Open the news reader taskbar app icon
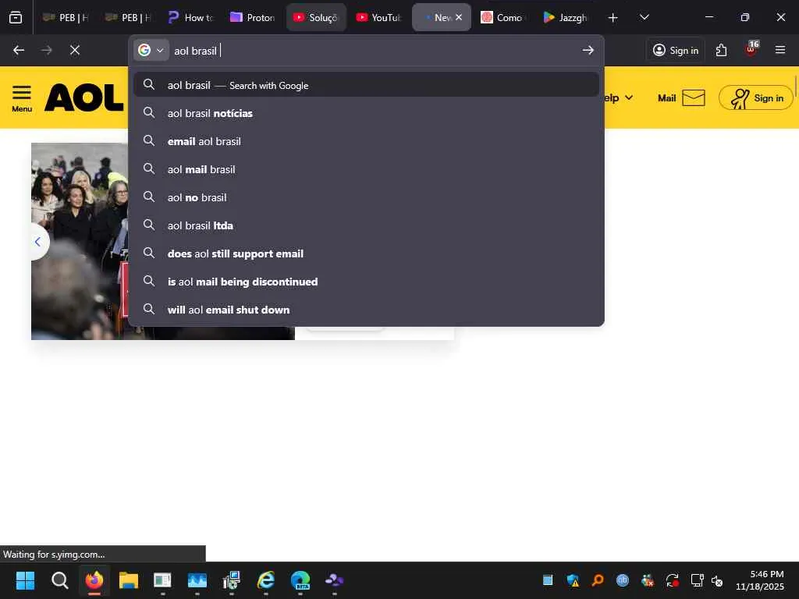Viewport: 799px width, 599px height. coord(162,580)
